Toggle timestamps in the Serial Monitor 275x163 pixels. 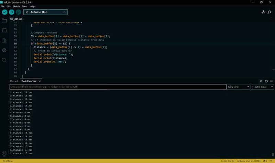(x=266, y=81)
